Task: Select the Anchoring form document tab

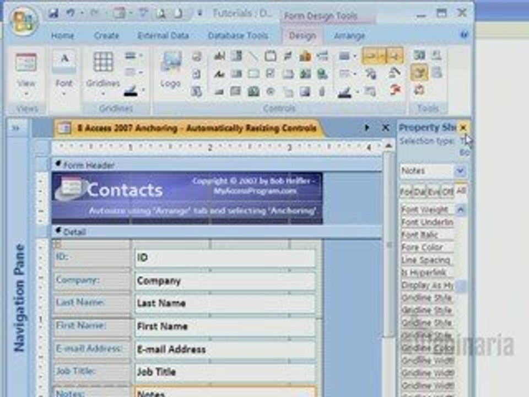Action: coord(189,128)
